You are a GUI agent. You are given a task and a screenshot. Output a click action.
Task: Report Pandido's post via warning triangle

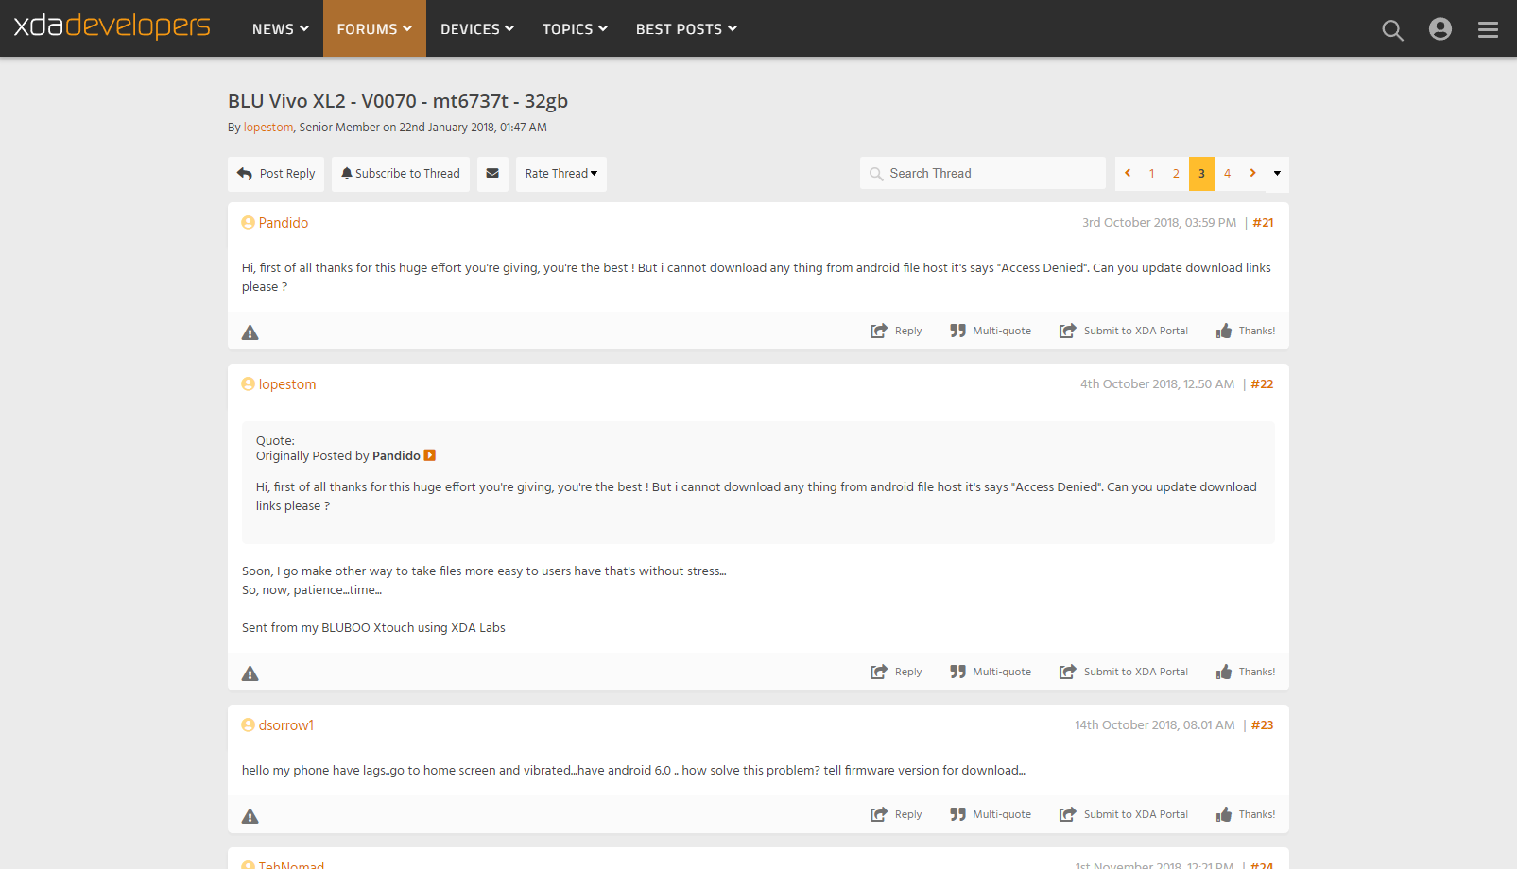(x=250, y=332)
